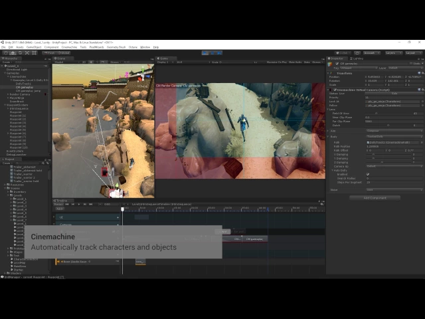Select DollyTrack1 in the Hierarchy
This screenshot has width=425, height=319.
[x=23, y=84]
